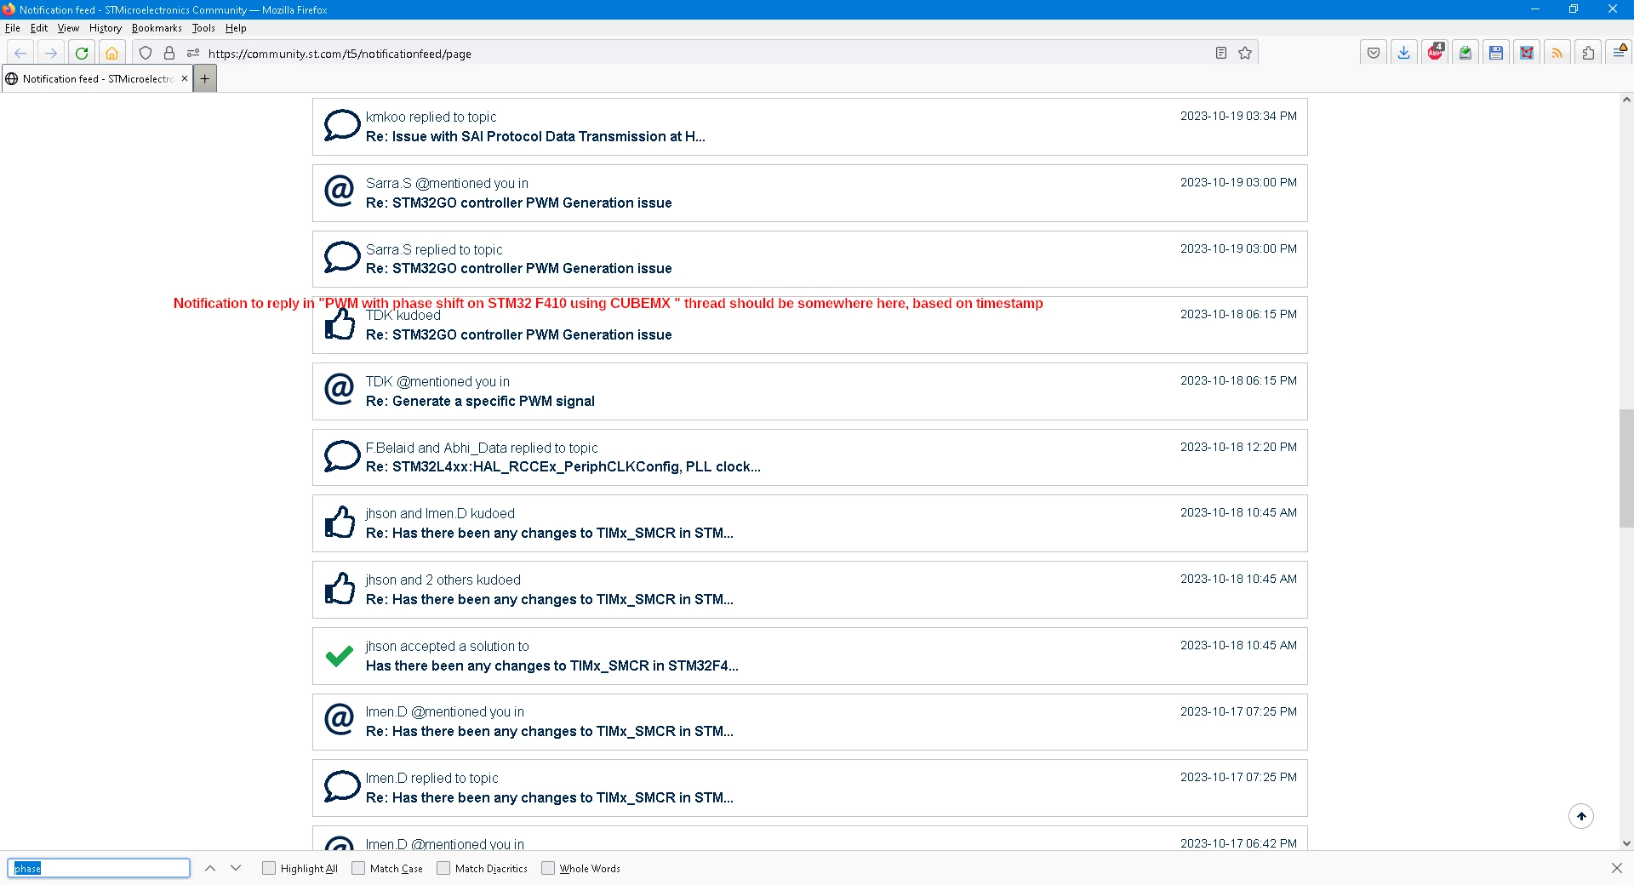This screenshot has height=885, width=1634.
Task: Open the History menu
Action: pyautogui.click(x=106, y=28)
